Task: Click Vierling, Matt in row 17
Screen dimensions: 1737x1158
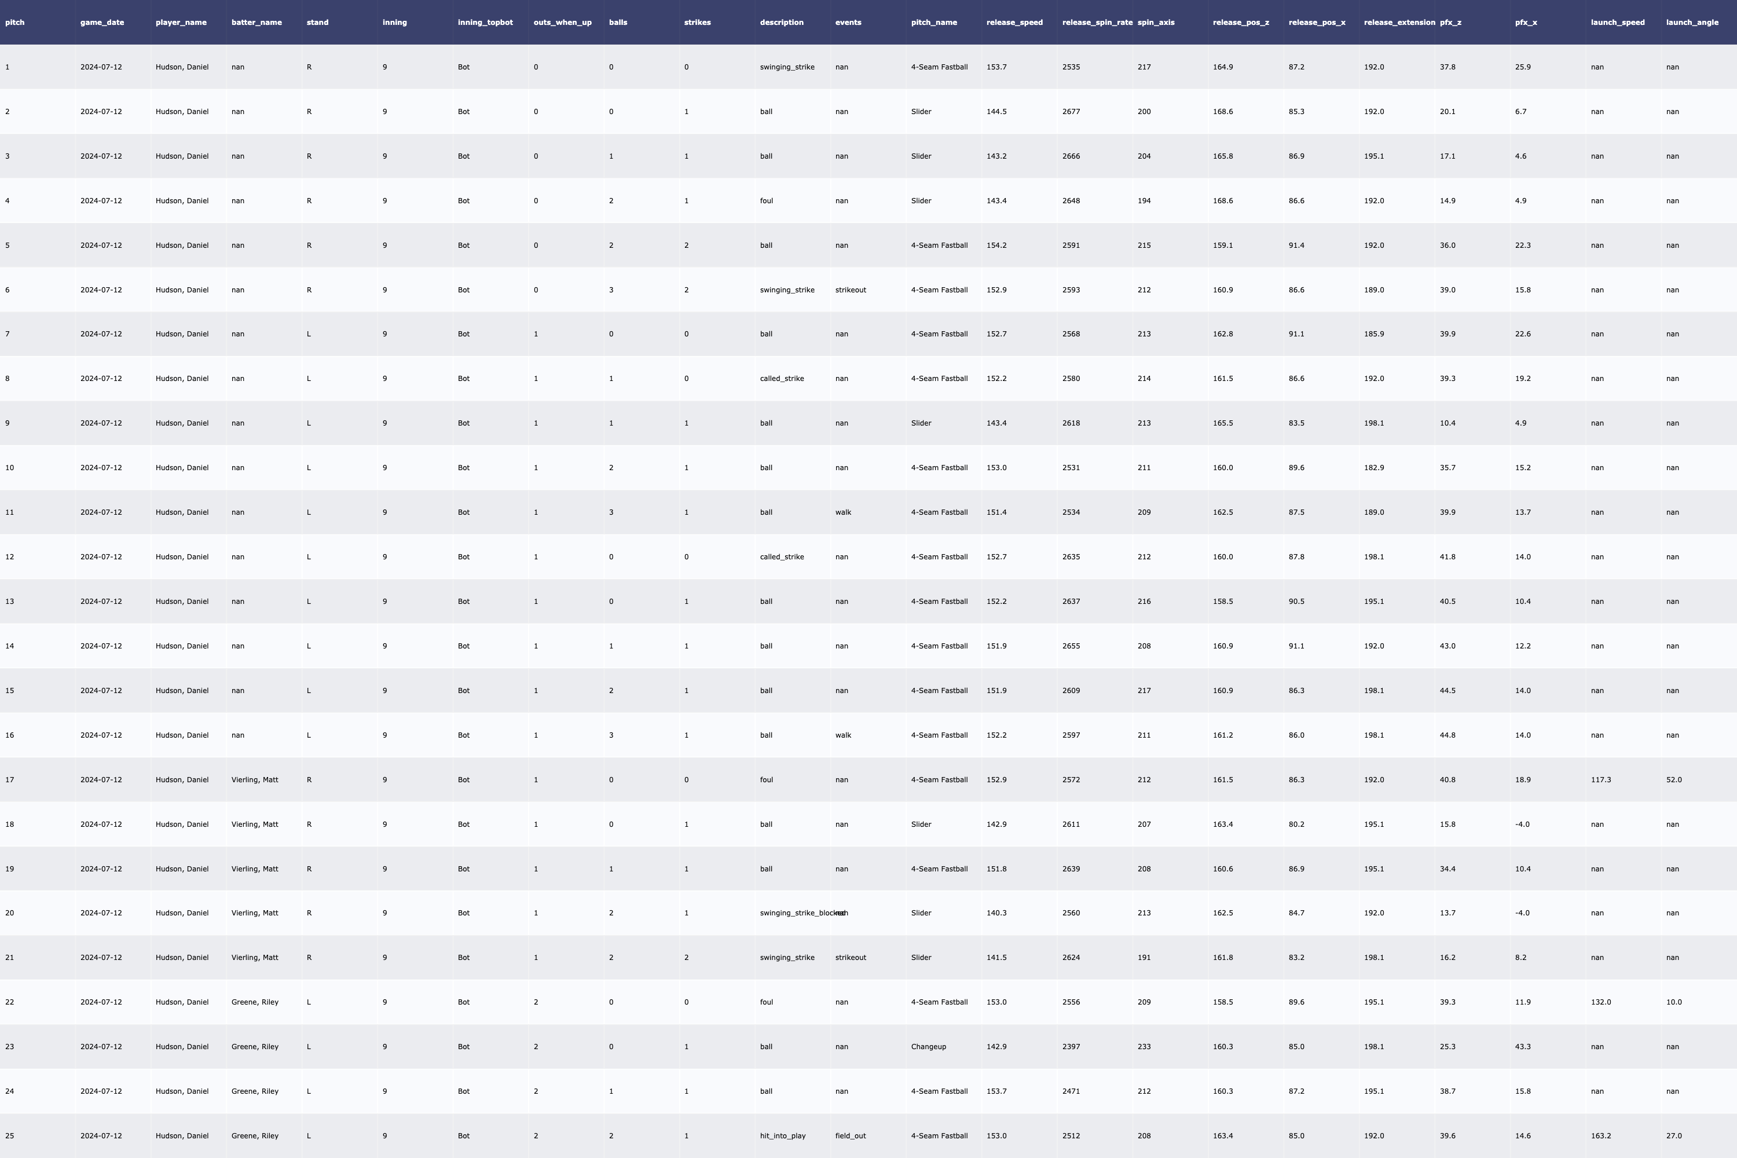Action: (254, 780)
